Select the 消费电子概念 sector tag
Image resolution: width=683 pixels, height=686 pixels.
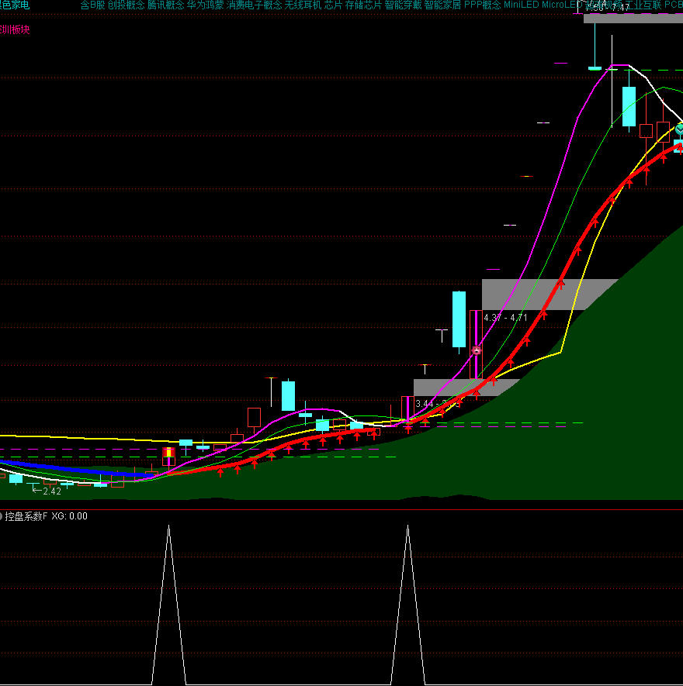pyautogui.click(x=254, y=5)
